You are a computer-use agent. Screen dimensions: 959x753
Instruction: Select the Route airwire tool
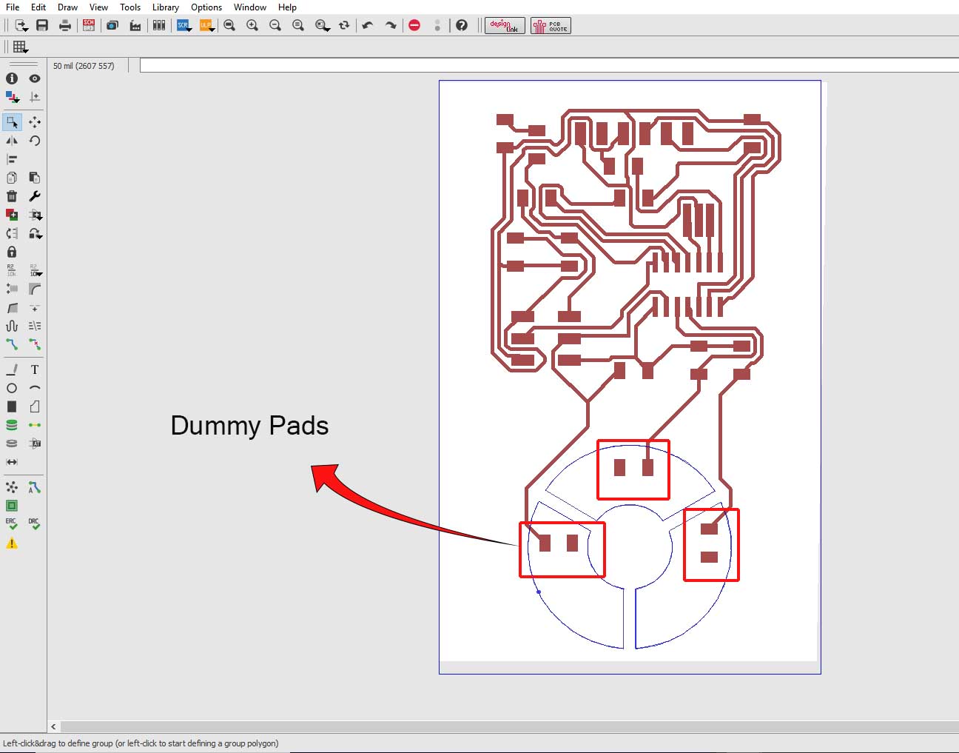[12, 344]
